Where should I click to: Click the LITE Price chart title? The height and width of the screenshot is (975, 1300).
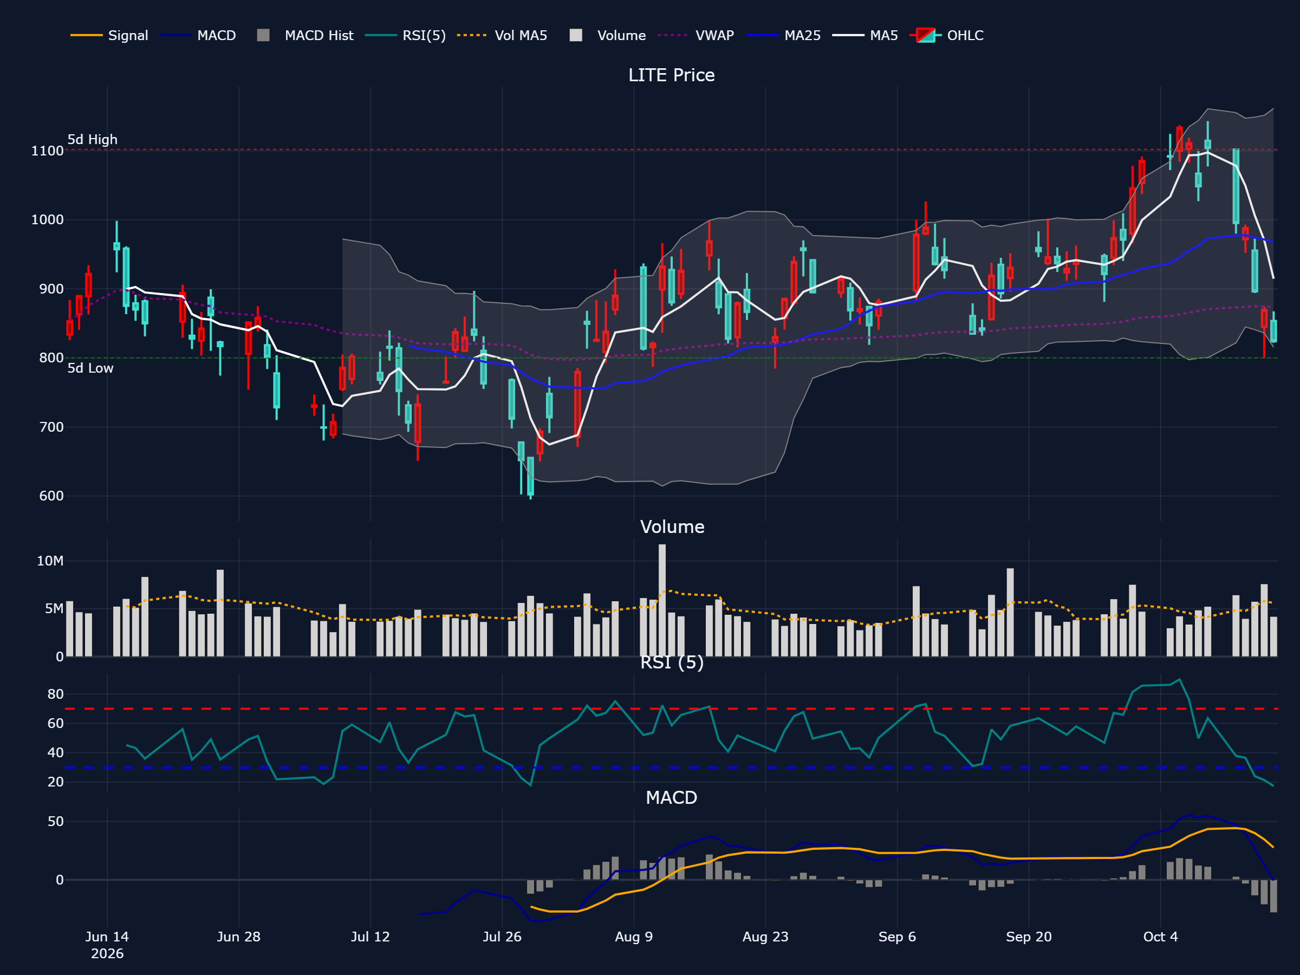pos(672,75)
